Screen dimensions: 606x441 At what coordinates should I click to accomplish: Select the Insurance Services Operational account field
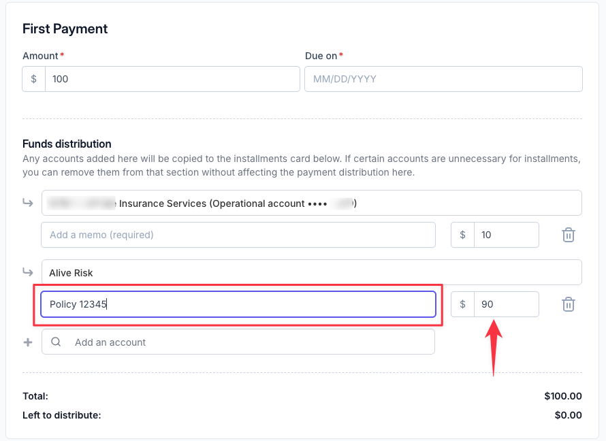pyautogui.click(x=311, y=203)
